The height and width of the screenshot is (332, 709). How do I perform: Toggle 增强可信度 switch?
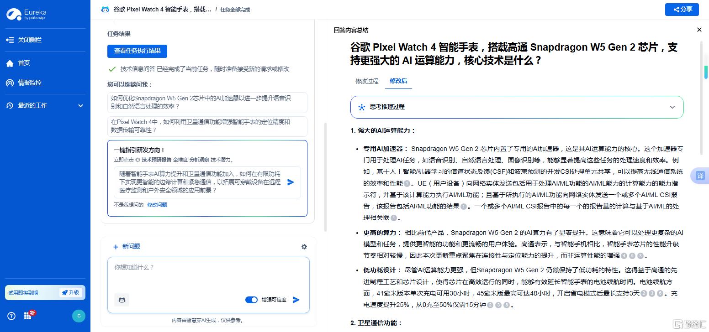point(251,300)
